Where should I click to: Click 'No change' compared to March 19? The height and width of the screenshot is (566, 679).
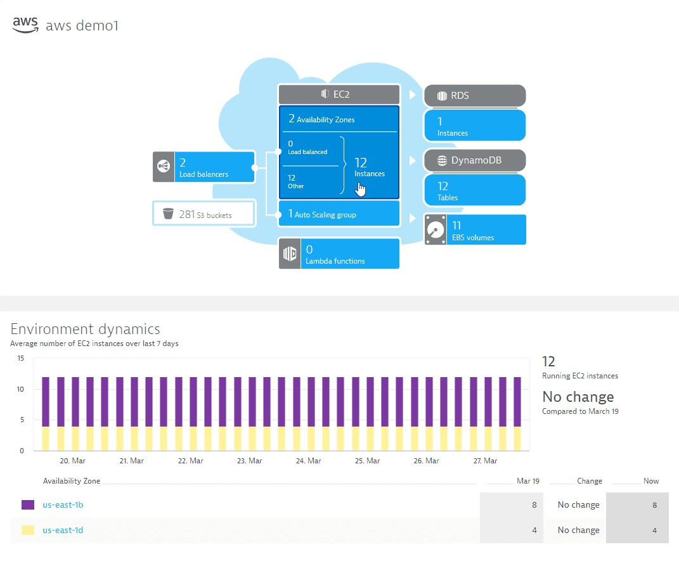(578, 397)
